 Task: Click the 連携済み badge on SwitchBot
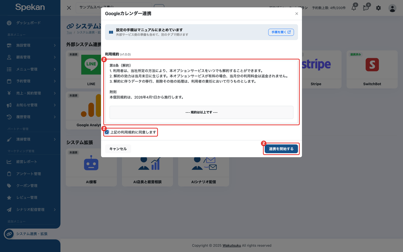(x=355, y=54)
